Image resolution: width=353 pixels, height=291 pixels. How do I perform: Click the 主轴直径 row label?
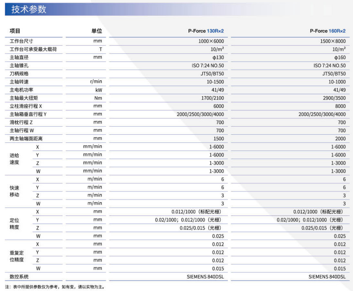coord(19,57)
